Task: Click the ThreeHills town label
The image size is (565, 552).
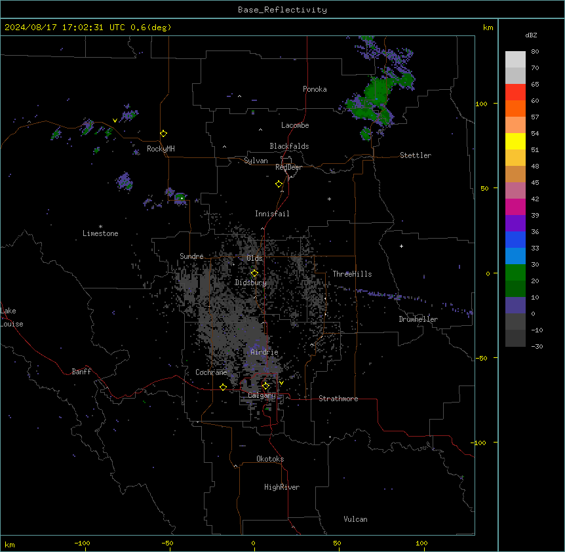Action: click(x=352, y=274)
